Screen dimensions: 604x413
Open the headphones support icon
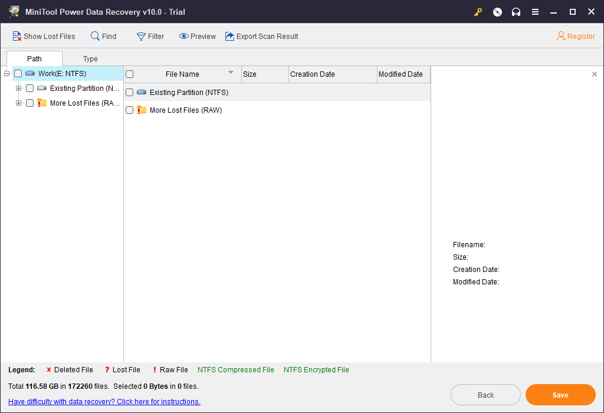(516, 12)
